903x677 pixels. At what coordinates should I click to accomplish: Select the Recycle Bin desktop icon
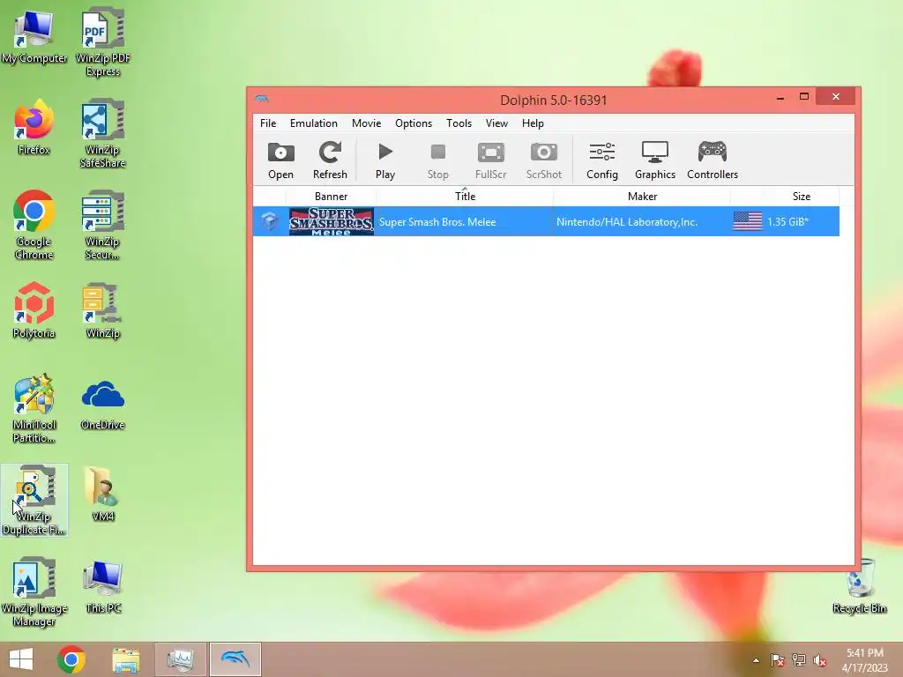(860, 586)
